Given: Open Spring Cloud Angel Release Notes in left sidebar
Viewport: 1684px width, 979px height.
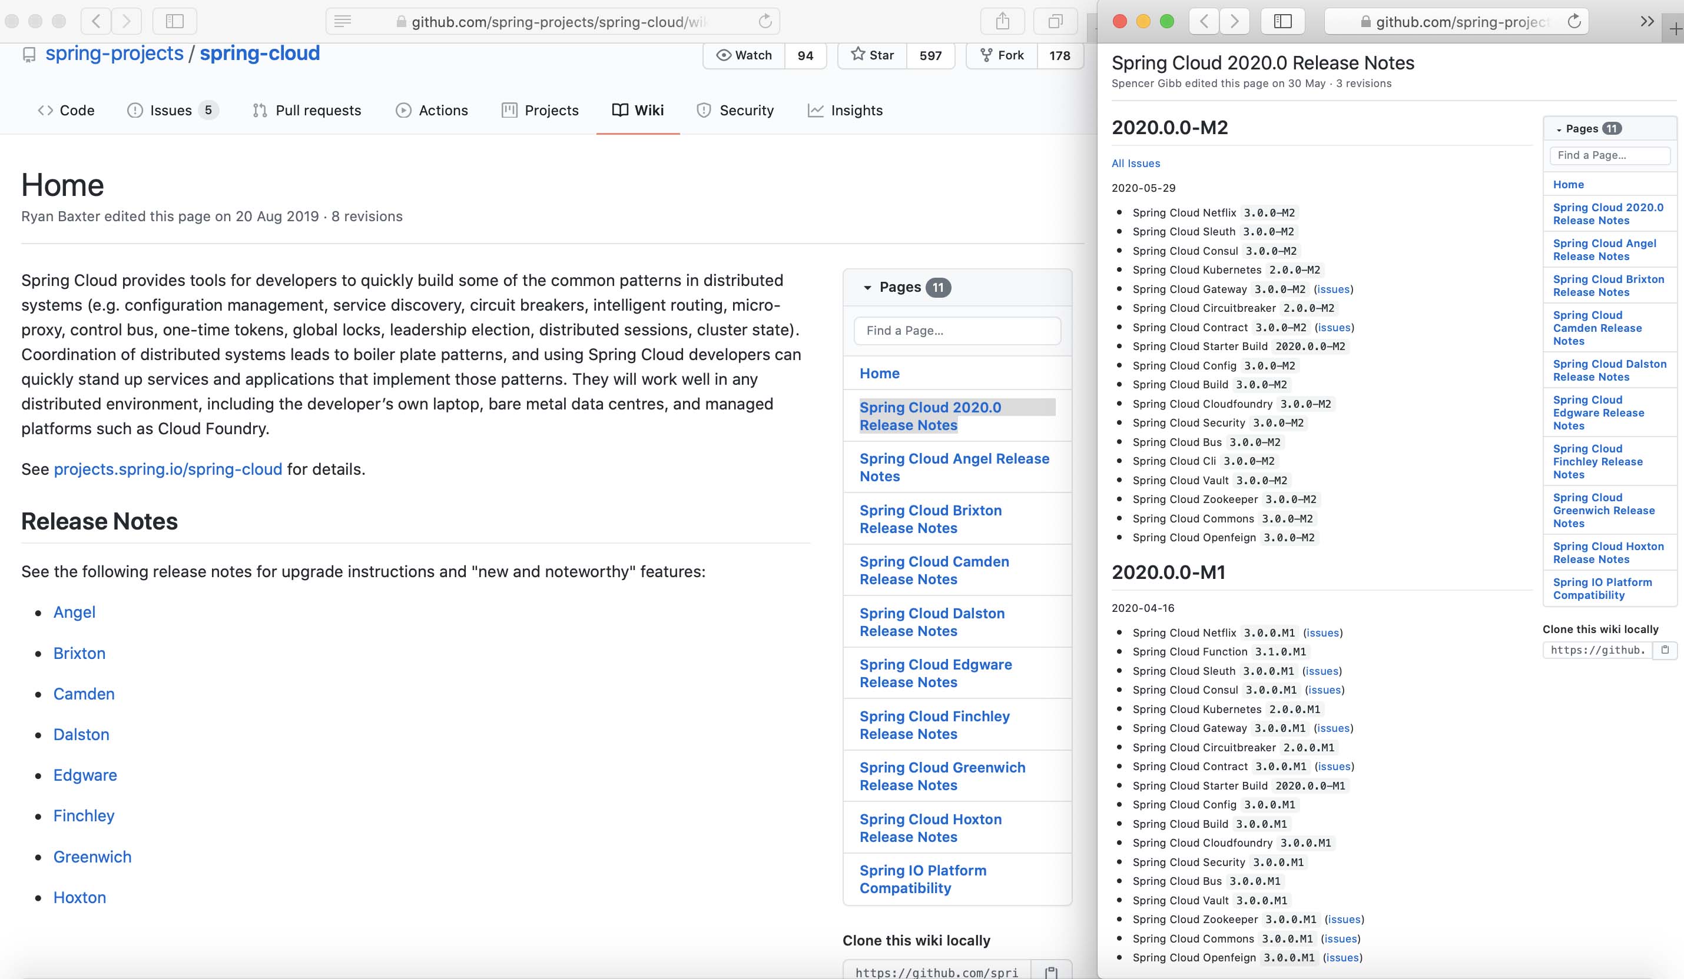Looking at the screenshot, I should pyautogui.click(x=954, y=468).
